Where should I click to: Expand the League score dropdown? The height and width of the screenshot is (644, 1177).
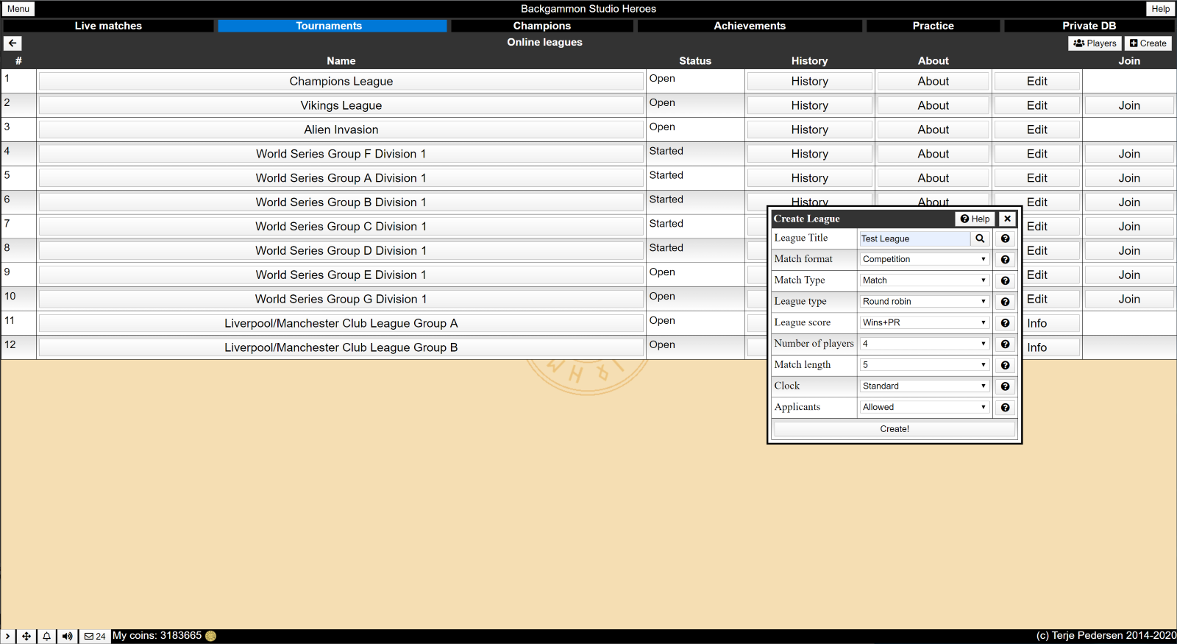tap(924, 322)
